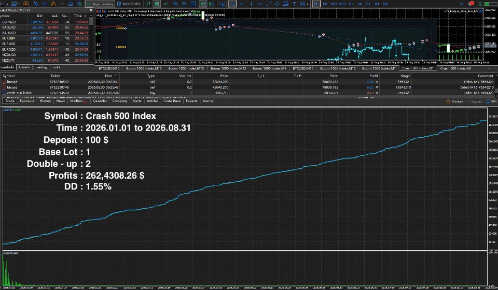Select the crosshair tool
498x290 pixels.
point(241,4)
